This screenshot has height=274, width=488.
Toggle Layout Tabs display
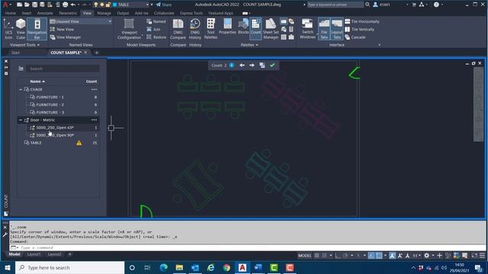coord(337,29)
